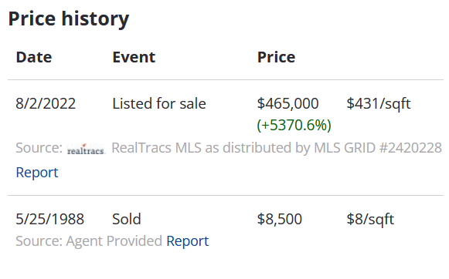Select the 5/25/1988 date cell

(x=49, y=219)
